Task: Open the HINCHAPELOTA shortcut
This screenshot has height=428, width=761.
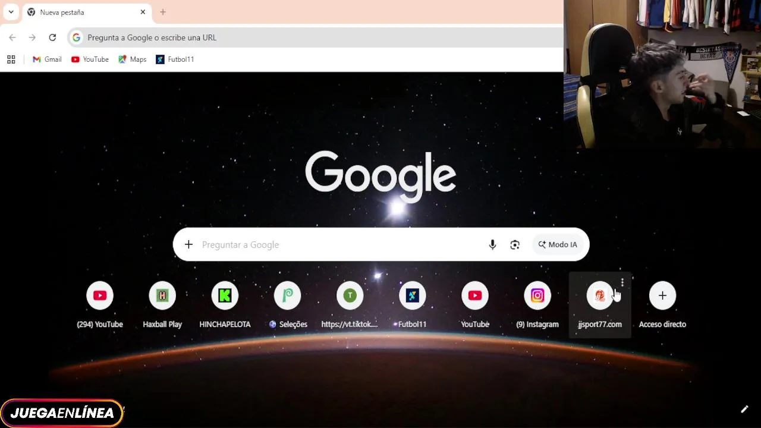Action: 225,304
